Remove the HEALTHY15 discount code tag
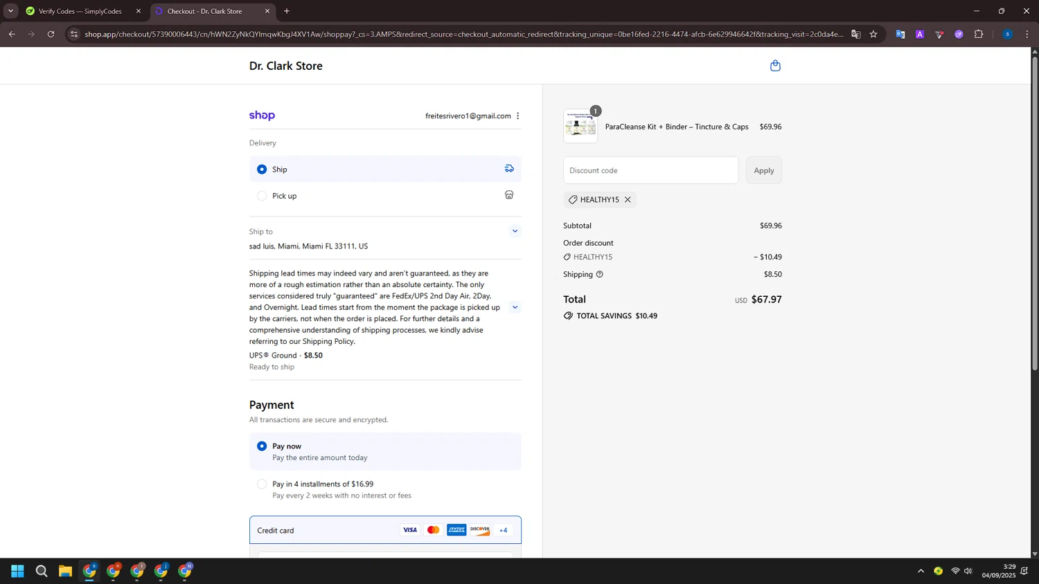The height and width of the screenshot is (584, 1039). [x=628, y=200]
